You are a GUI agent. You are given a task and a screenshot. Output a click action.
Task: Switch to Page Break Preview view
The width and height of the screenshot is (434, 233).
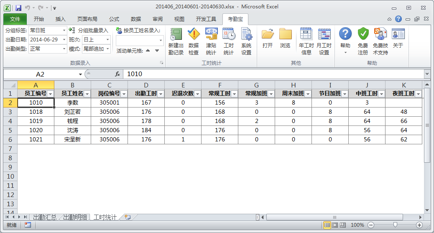(343, 225)
